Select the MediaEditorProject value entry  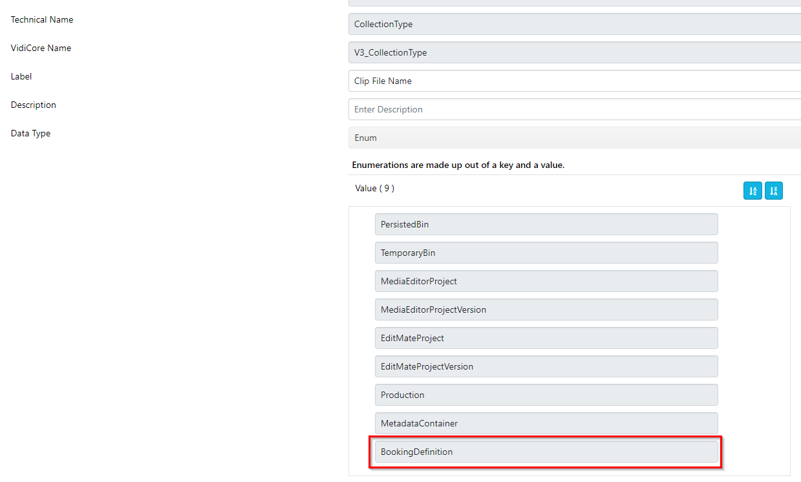(546, 281)
